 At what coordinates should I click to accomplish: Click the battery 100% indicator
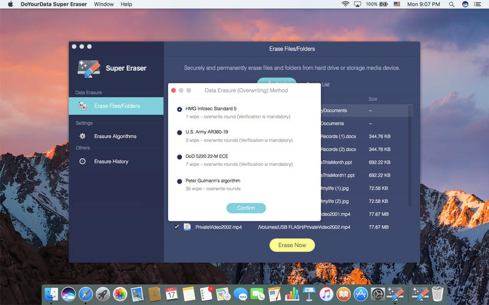[x=377, y=4]
